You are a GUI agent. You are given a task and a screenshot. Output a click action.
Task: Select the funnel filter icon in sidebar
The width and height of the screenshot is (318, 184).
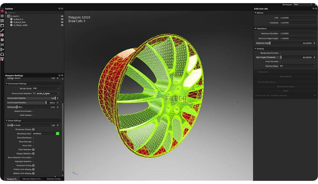[2, 59]
